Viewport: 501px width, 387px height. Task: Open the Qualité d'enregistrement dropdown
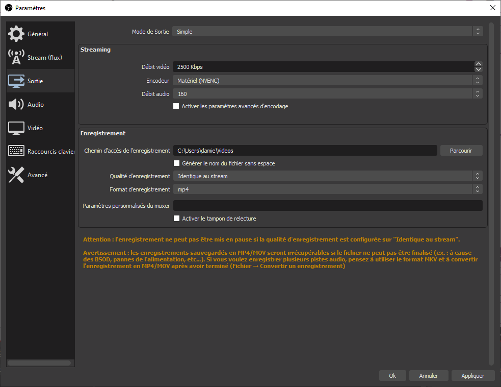[327, 176]
